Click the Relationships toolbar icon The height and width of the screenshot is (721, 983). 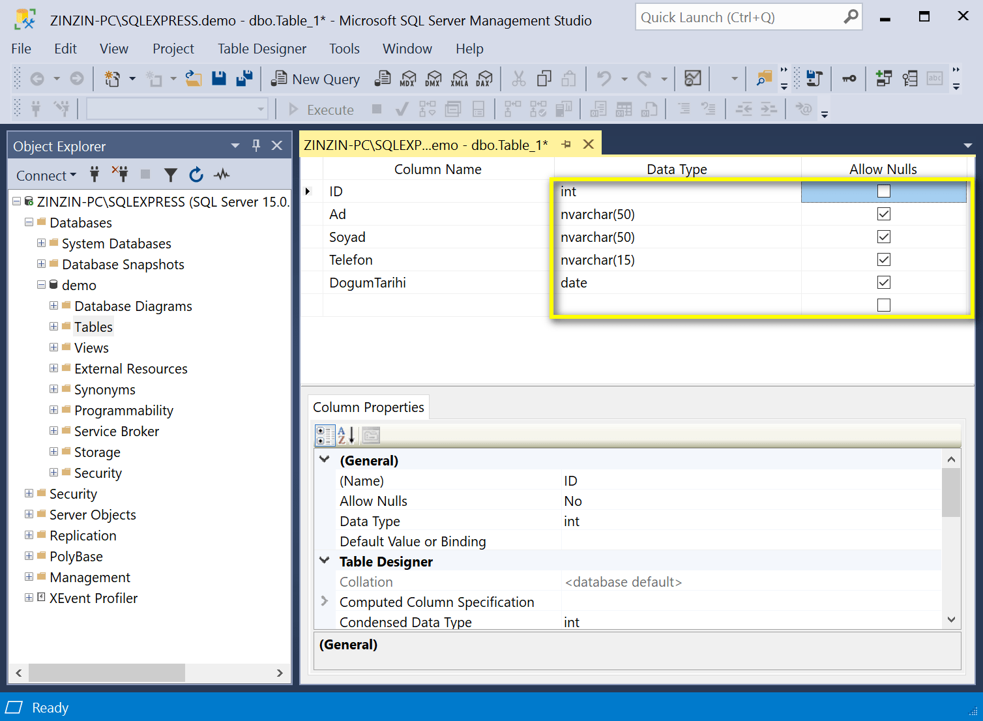883,79
